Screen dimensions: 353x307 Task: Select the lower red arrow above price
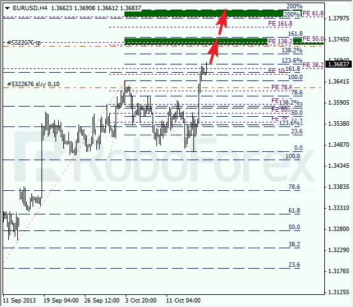pyautogui.click(x=213, y=50)
